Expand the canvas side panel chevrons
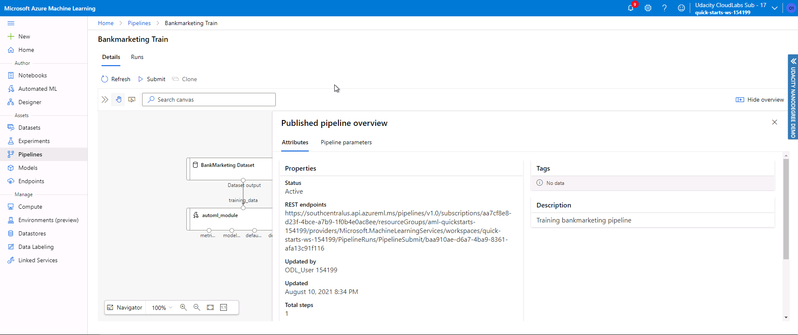798x335 pixels. (105, 100)
